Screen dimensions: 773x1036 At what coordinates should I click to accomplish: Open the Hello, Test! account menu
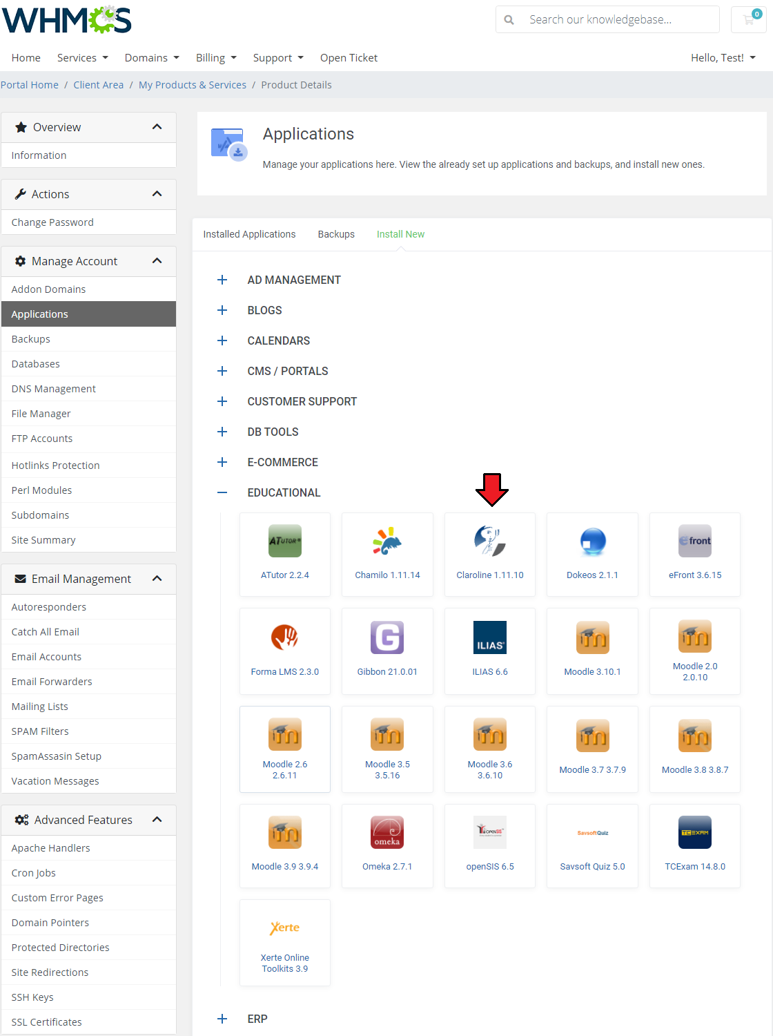point(723,58)
